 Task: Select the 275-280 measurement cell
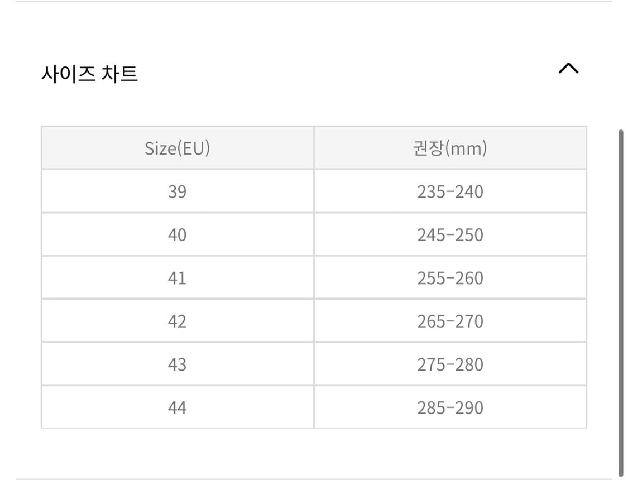click(x=450, y=364)
